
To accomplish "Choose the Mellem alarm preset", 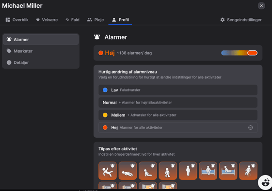I will tap(178, 115).
